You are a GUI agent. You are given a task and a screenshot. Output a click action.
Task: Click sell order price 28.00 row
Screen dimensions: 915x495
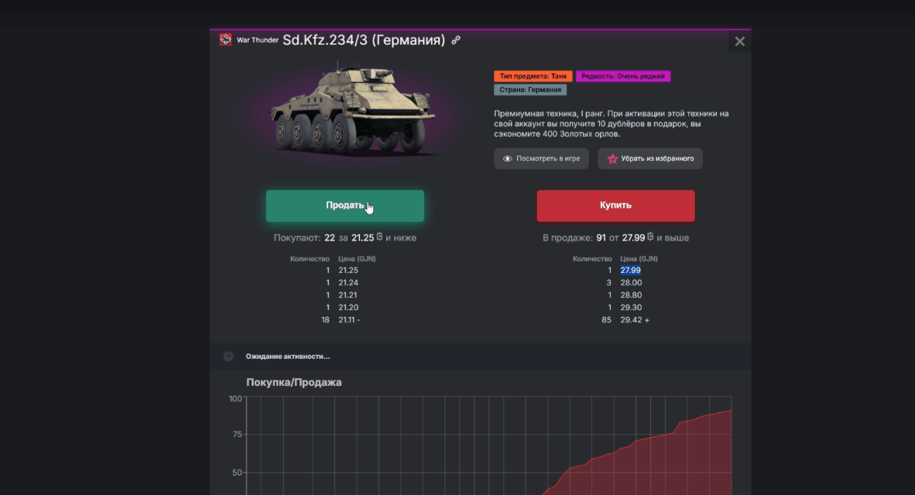(x=625, y=282)
